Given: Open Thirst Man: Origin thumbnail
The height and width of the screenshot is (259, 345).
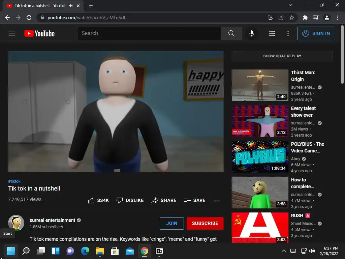Looking at the screenshot, I should tap(260, 85).
